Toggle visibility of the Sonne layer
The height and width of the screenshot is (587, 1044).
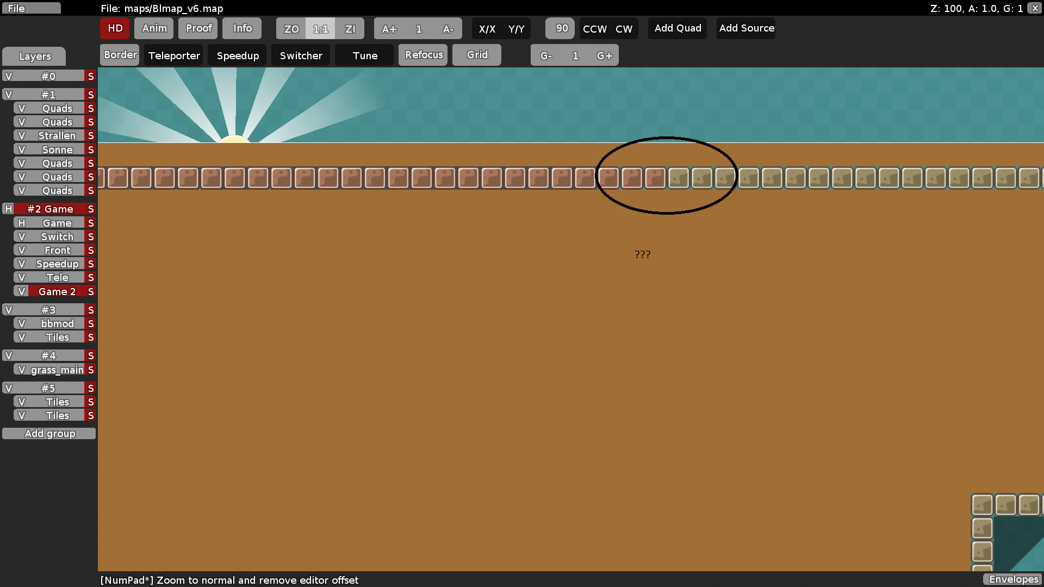click(x=21, y=149)
